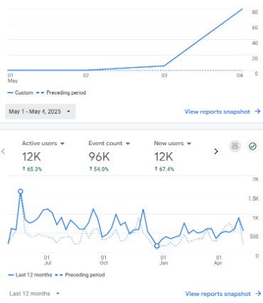The height and width of the screenshot is (303, 263).
Task: Click the 01 Apr axis label
Action: click(x=219, y=260)
